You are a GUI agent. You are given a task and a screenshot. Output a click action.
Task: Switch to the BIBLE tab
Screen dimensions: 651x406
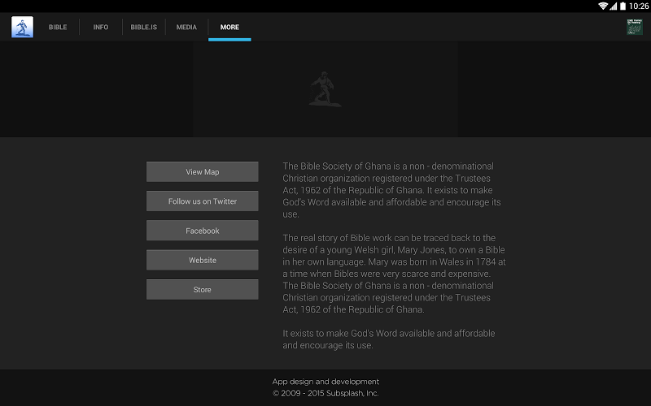[x=58, y=27]
